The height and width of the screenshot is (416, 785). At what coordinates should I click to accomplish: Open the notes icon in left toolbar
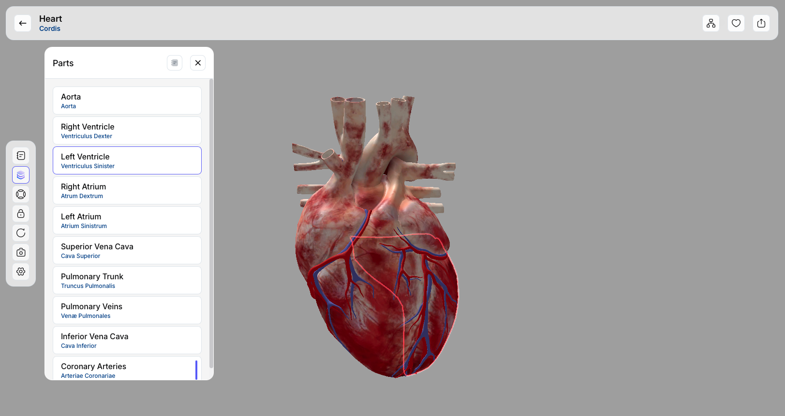click(x=21, y=156)
